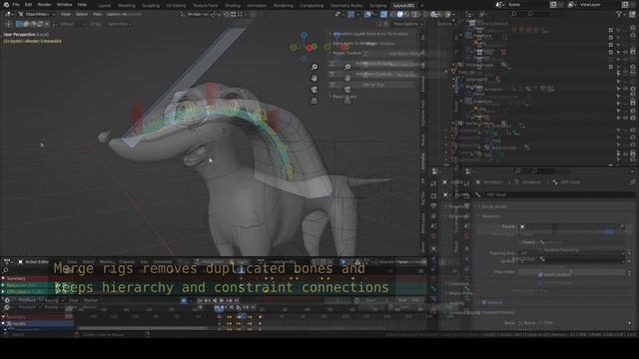The height and width of the screenshot is (359, 639).
Task: Click the zoom magnifier icon in viewport
Action: [315, 67]
